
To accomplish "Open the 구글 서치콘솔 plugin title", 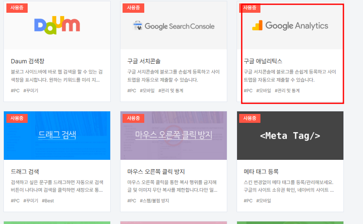I will 144,61.
